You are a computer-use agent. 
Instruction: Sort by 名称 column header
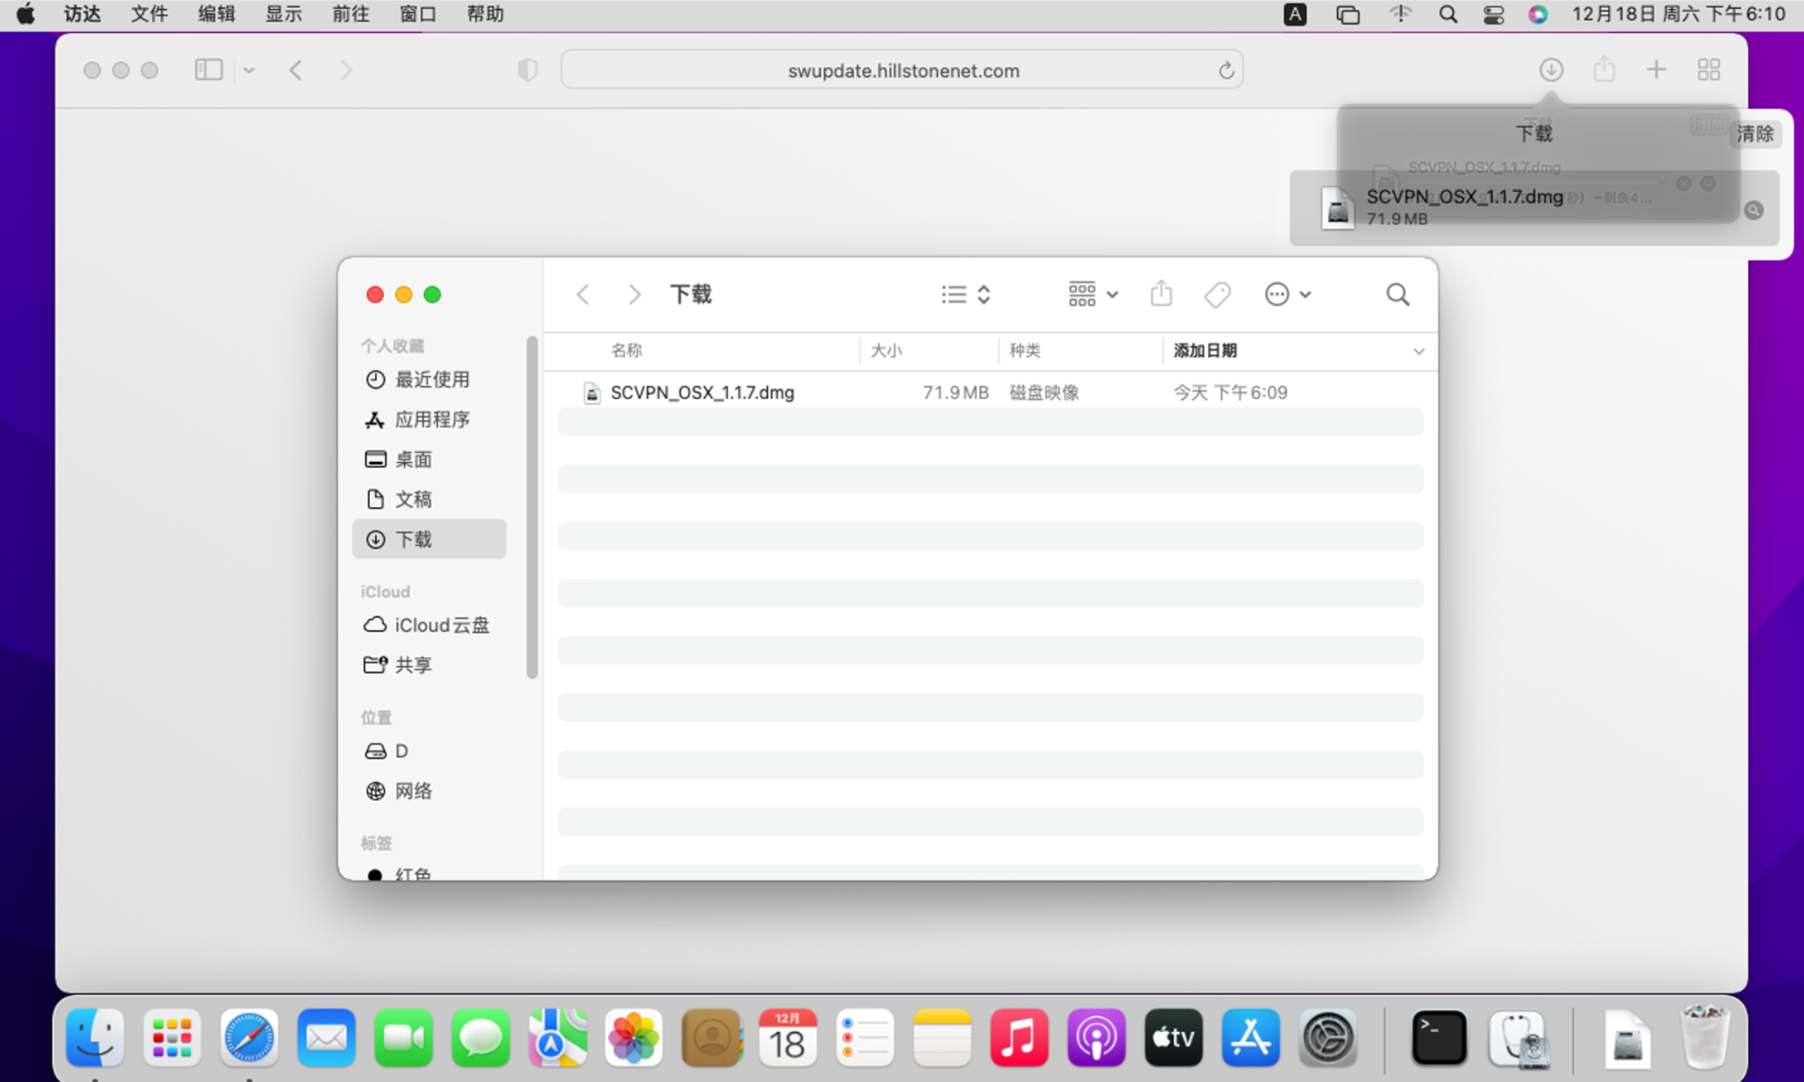(627, 350)
